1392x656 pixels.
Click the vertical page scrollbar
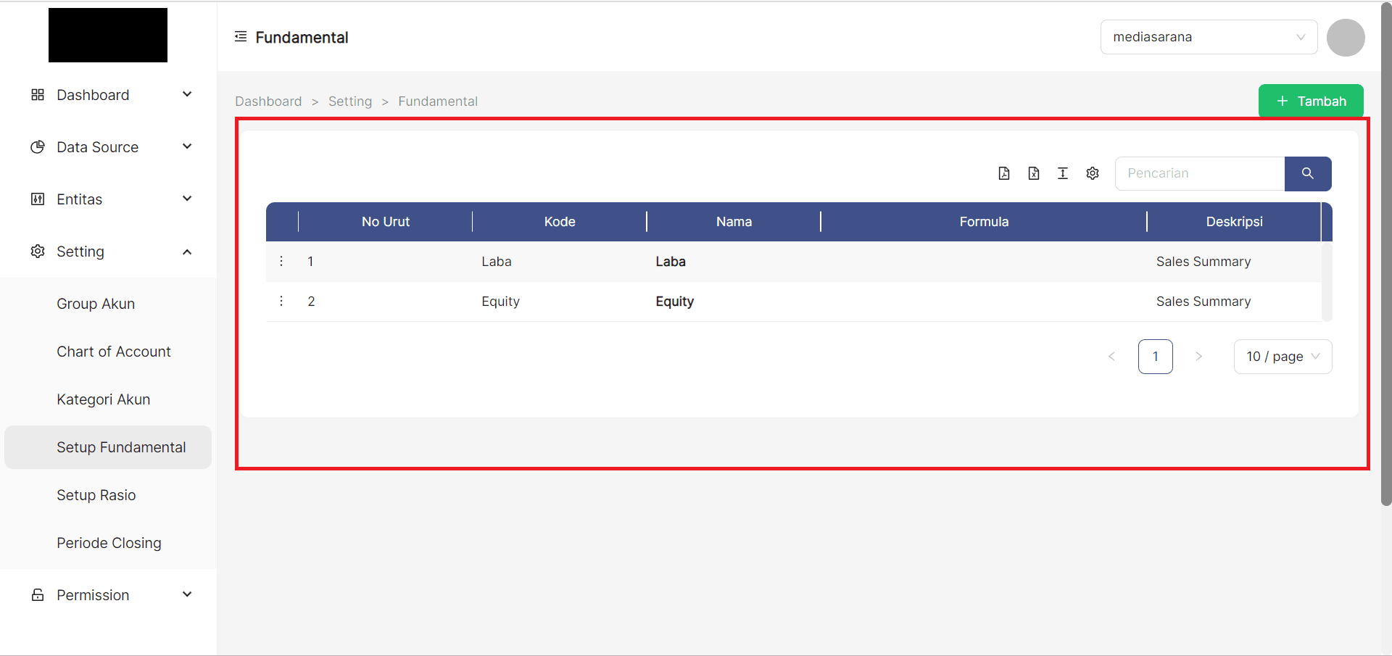1386,254
